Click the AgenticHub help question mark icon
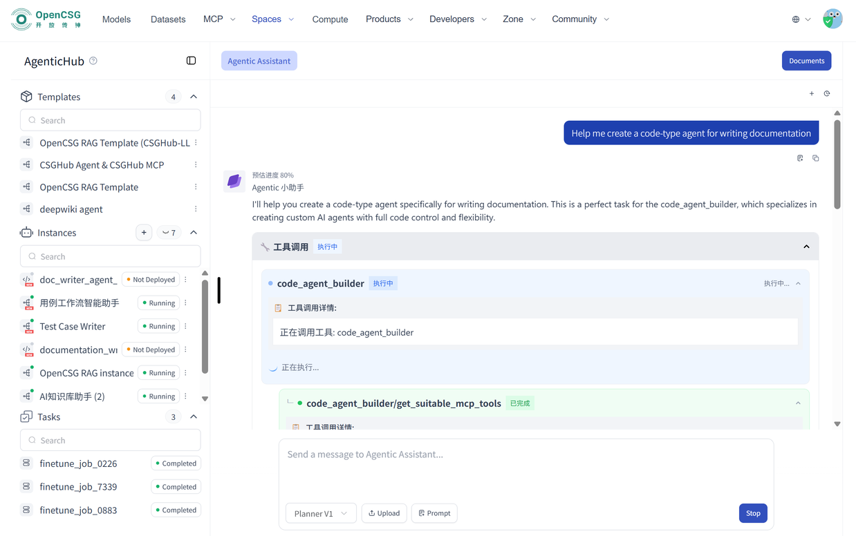Screen dimensions: 856x536 click(93, 61)
